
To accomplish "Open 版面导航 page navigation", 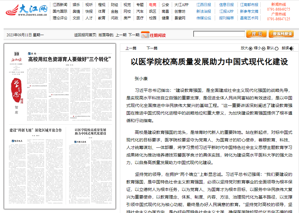I will pos(106,35).
